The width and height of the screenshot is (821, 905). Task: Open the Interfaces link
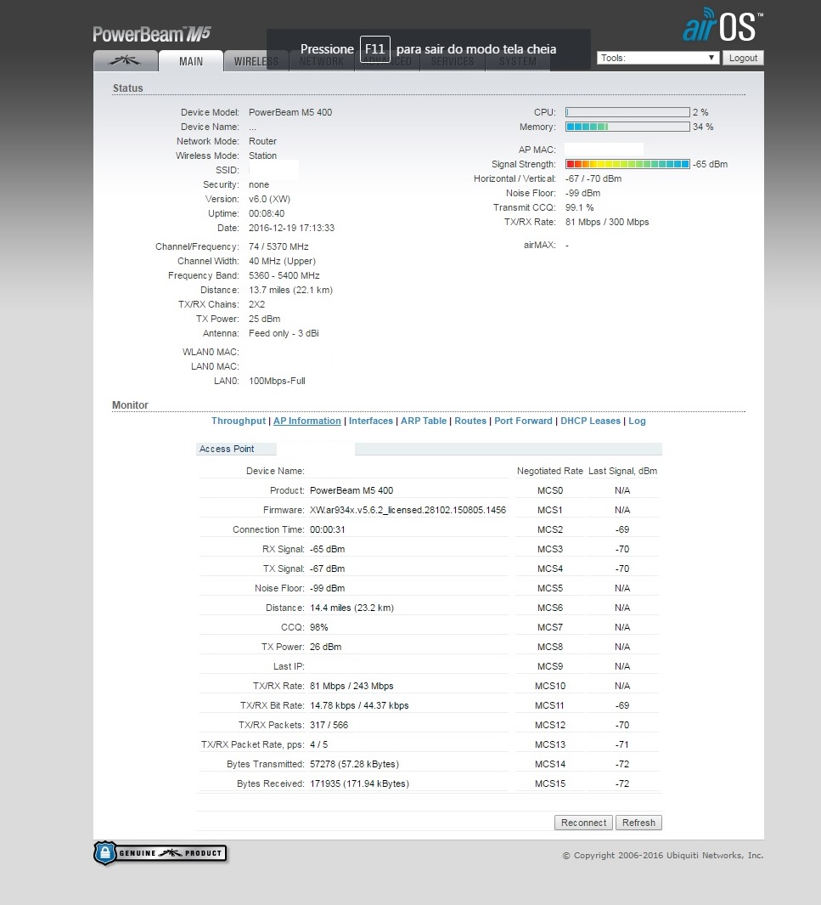point(371,421)
